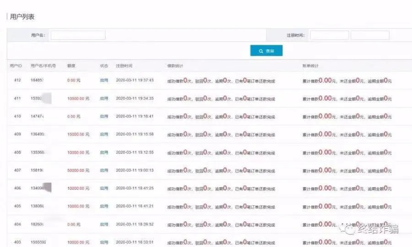Click 累计借款 bill statistics in row 410
This screenshot has height=247, width=412.
347,116
